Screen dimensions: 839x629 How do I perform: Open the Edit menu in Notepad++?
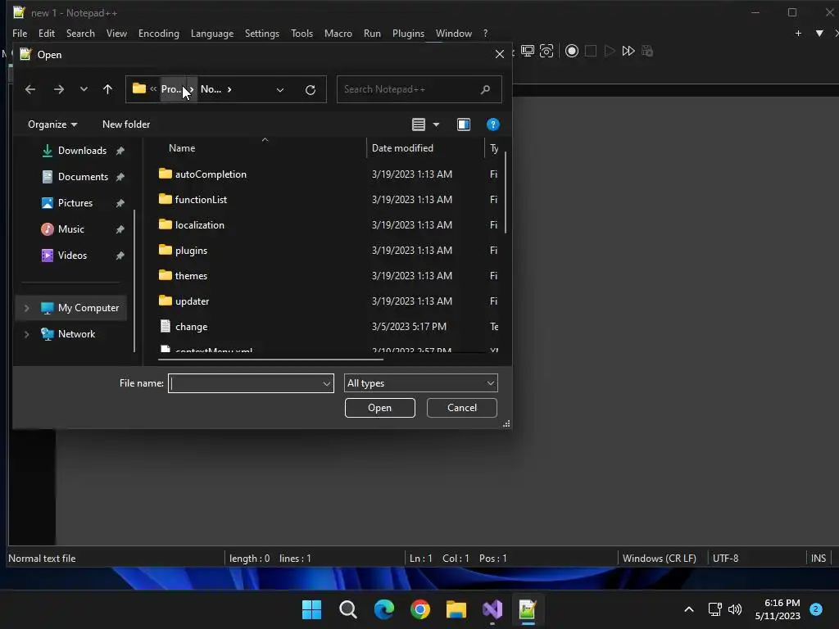pyautogui.click(x=47, y=33)
